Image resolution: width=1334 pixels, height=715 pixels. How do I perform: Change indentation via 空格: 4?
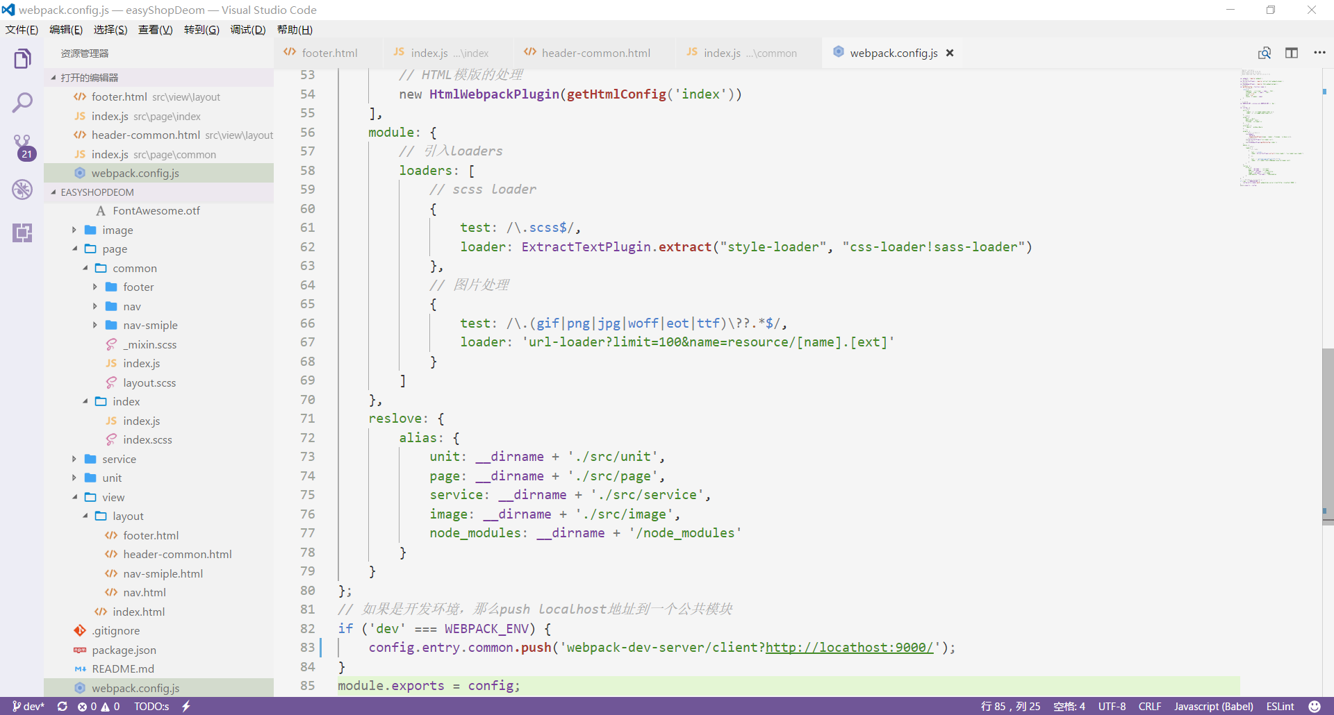pos(1069,706)
